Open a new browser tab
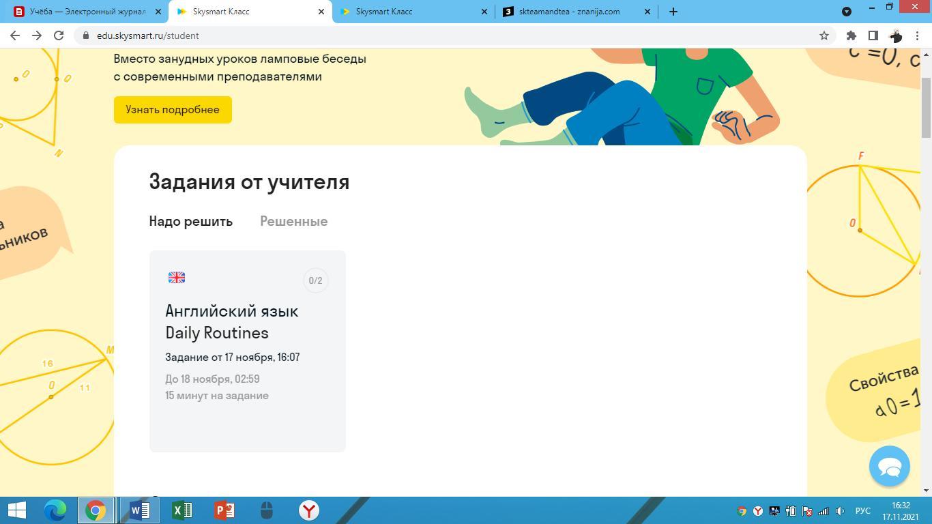 (673, 12)
